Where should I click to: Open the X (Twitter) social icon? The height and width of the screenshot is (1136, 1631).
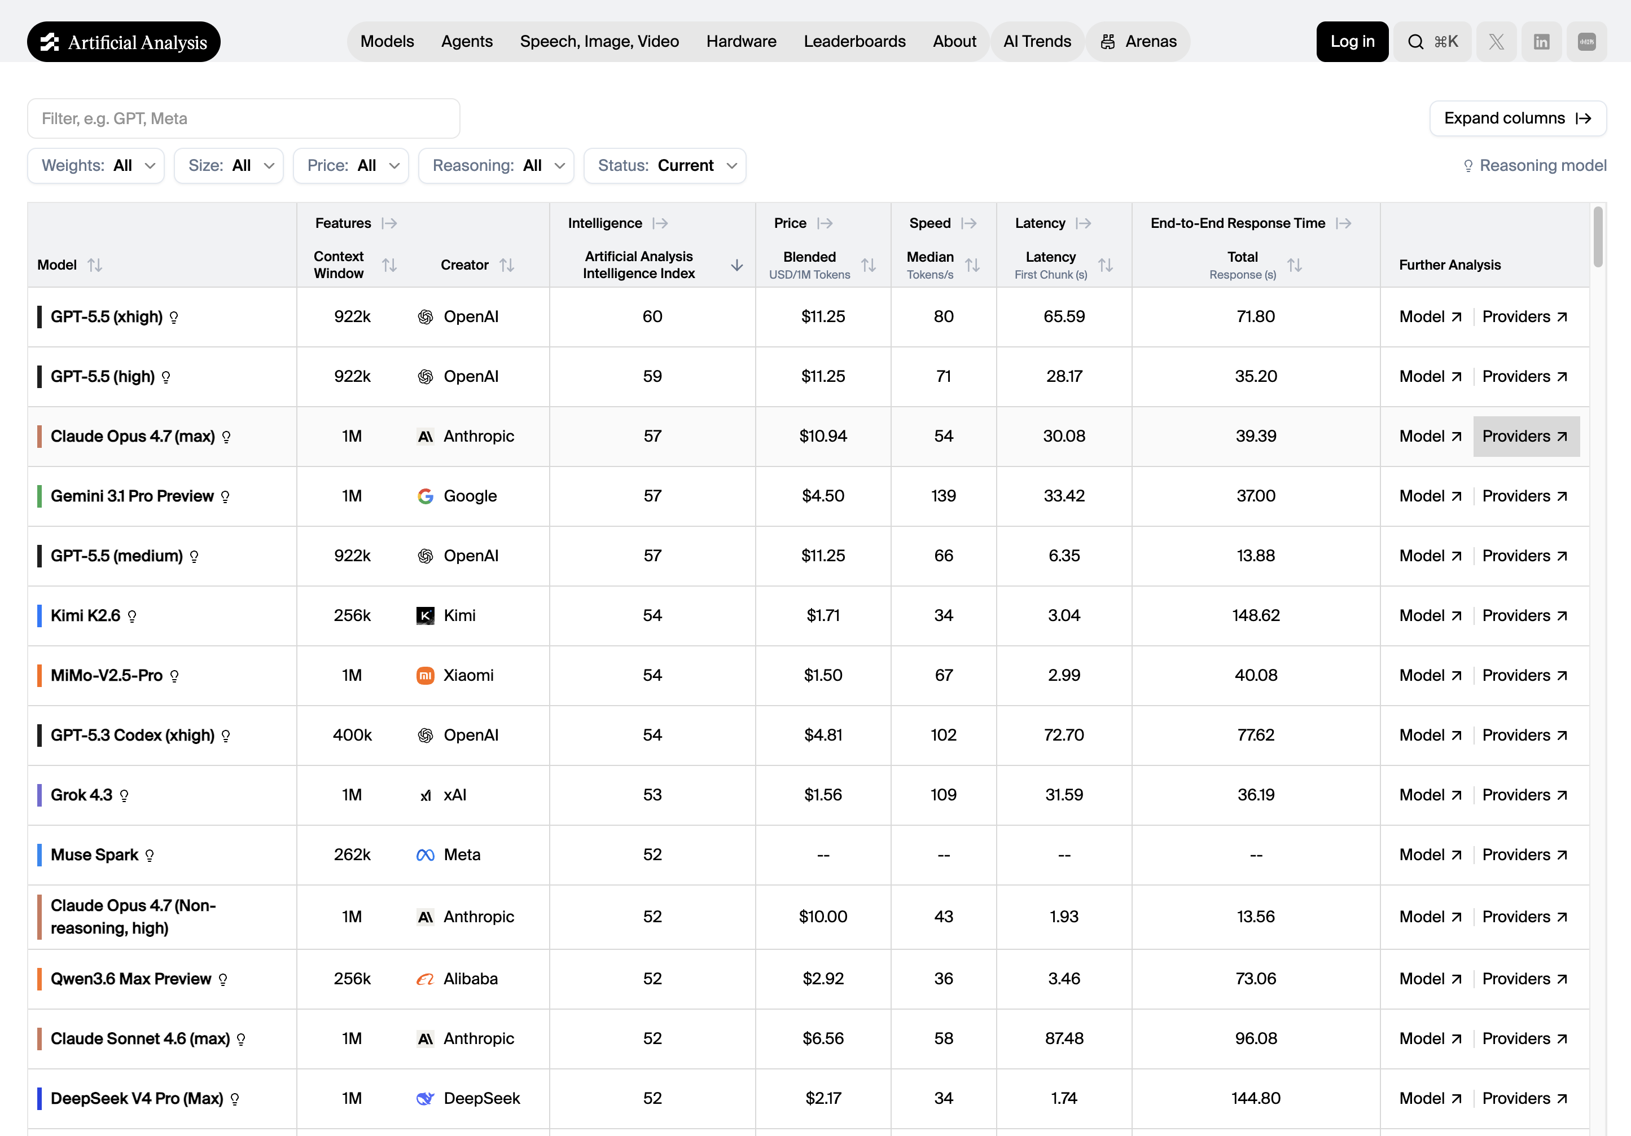[1496, 42]
